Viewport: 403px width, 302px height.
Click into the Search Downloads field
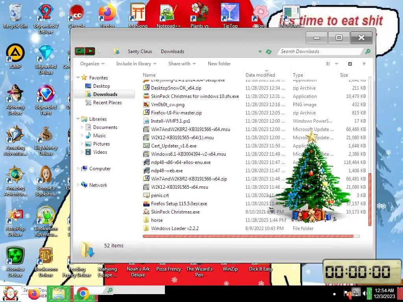coord(321,52)
